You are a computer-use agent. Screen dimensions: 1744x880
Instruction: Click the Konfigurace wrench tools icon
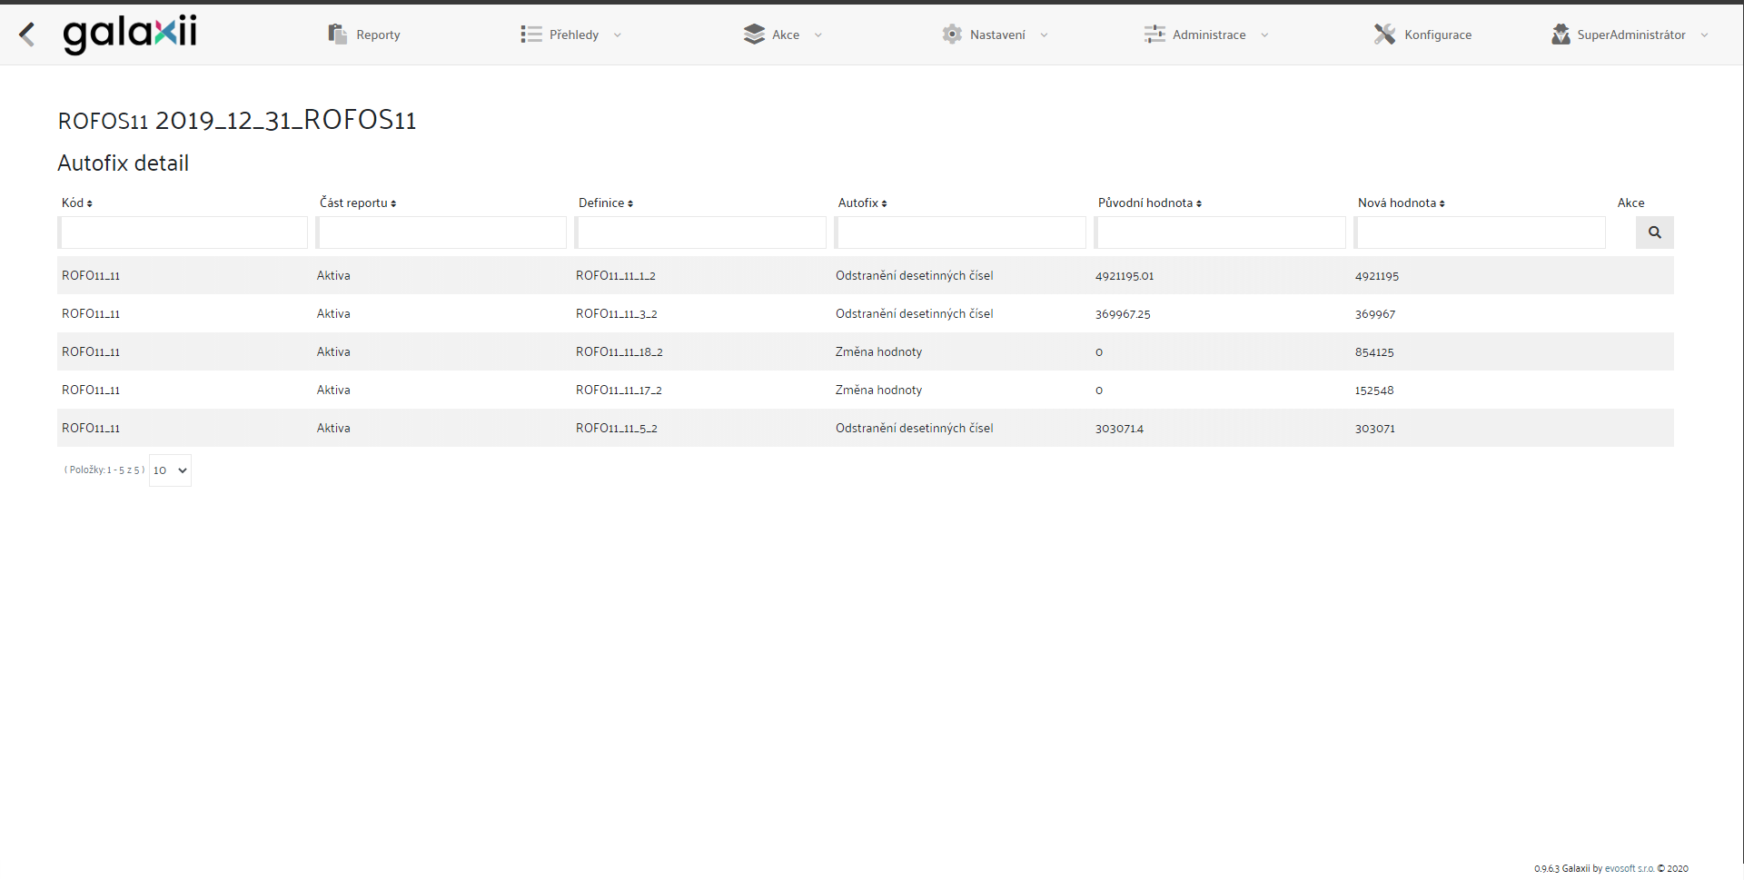1384,35
